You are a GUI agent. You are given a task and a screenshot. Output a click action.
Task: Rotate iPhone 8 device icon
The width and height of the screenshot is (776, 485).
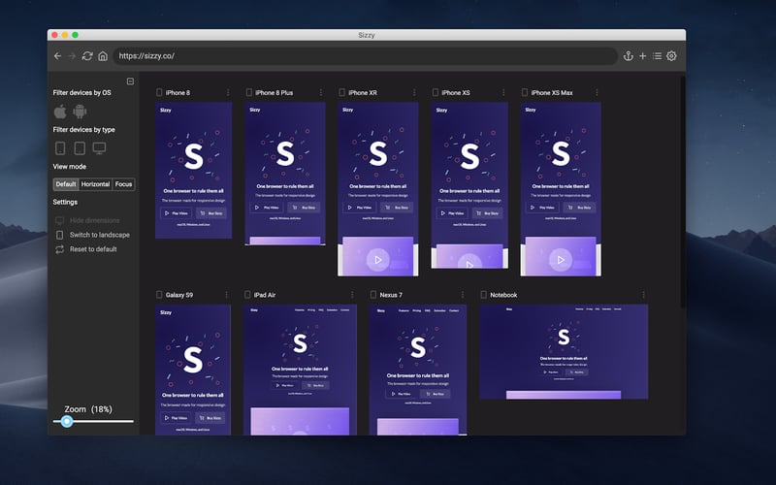point(159,92)
